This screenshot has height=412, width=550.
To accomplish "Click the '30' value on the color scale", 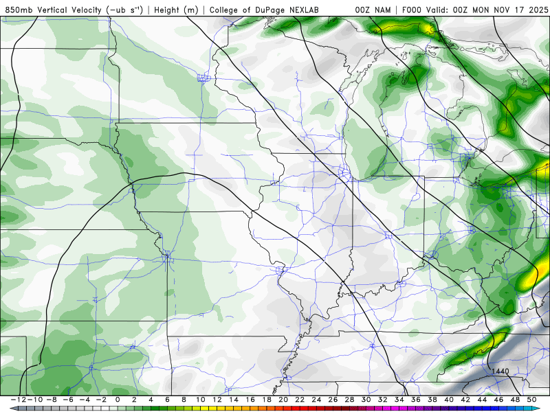I will (366, 400).
